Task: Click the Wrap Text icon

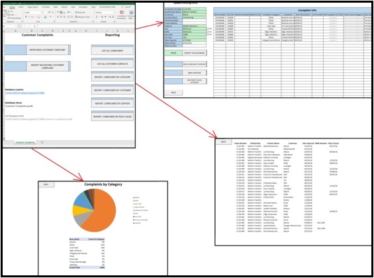Action: (x=80, y=12)
